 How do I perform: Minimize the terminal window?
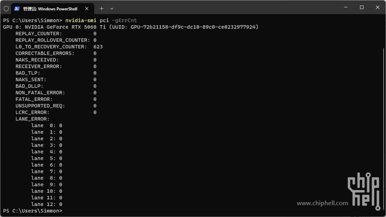(346, 7)
